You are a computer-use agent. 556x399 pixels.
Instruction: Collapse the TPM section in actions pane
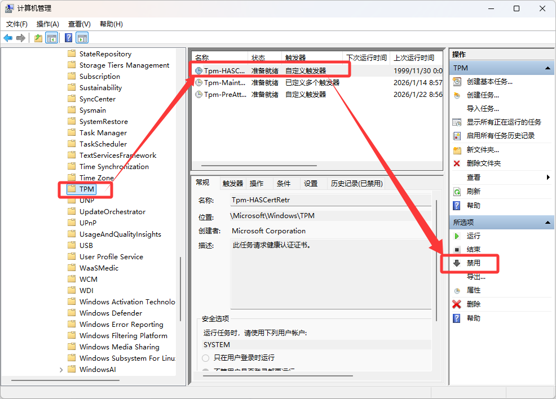[546, 68]
